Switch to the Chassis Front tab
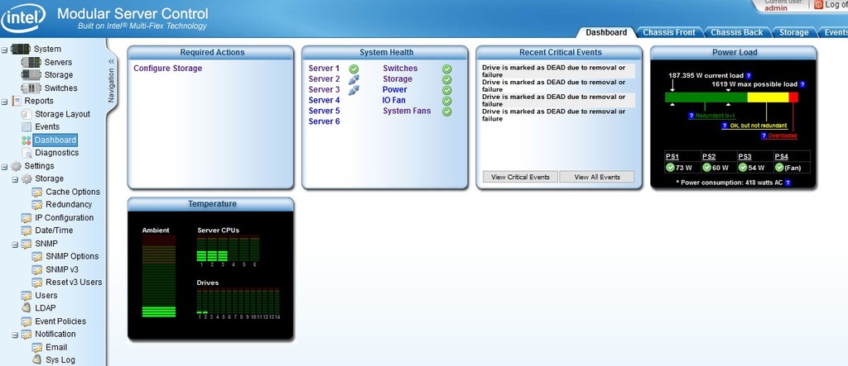The image size is (848, 366). point(667,32)
